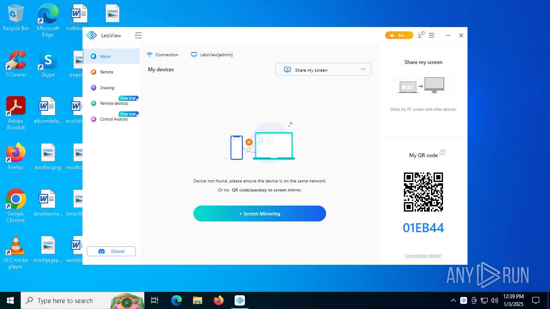Open Google Chrome desktop shortcut

click(x=16, y=206)
